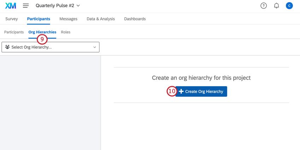
Task: Select the Participants sub-tab
Action: (x=14, y=32)
